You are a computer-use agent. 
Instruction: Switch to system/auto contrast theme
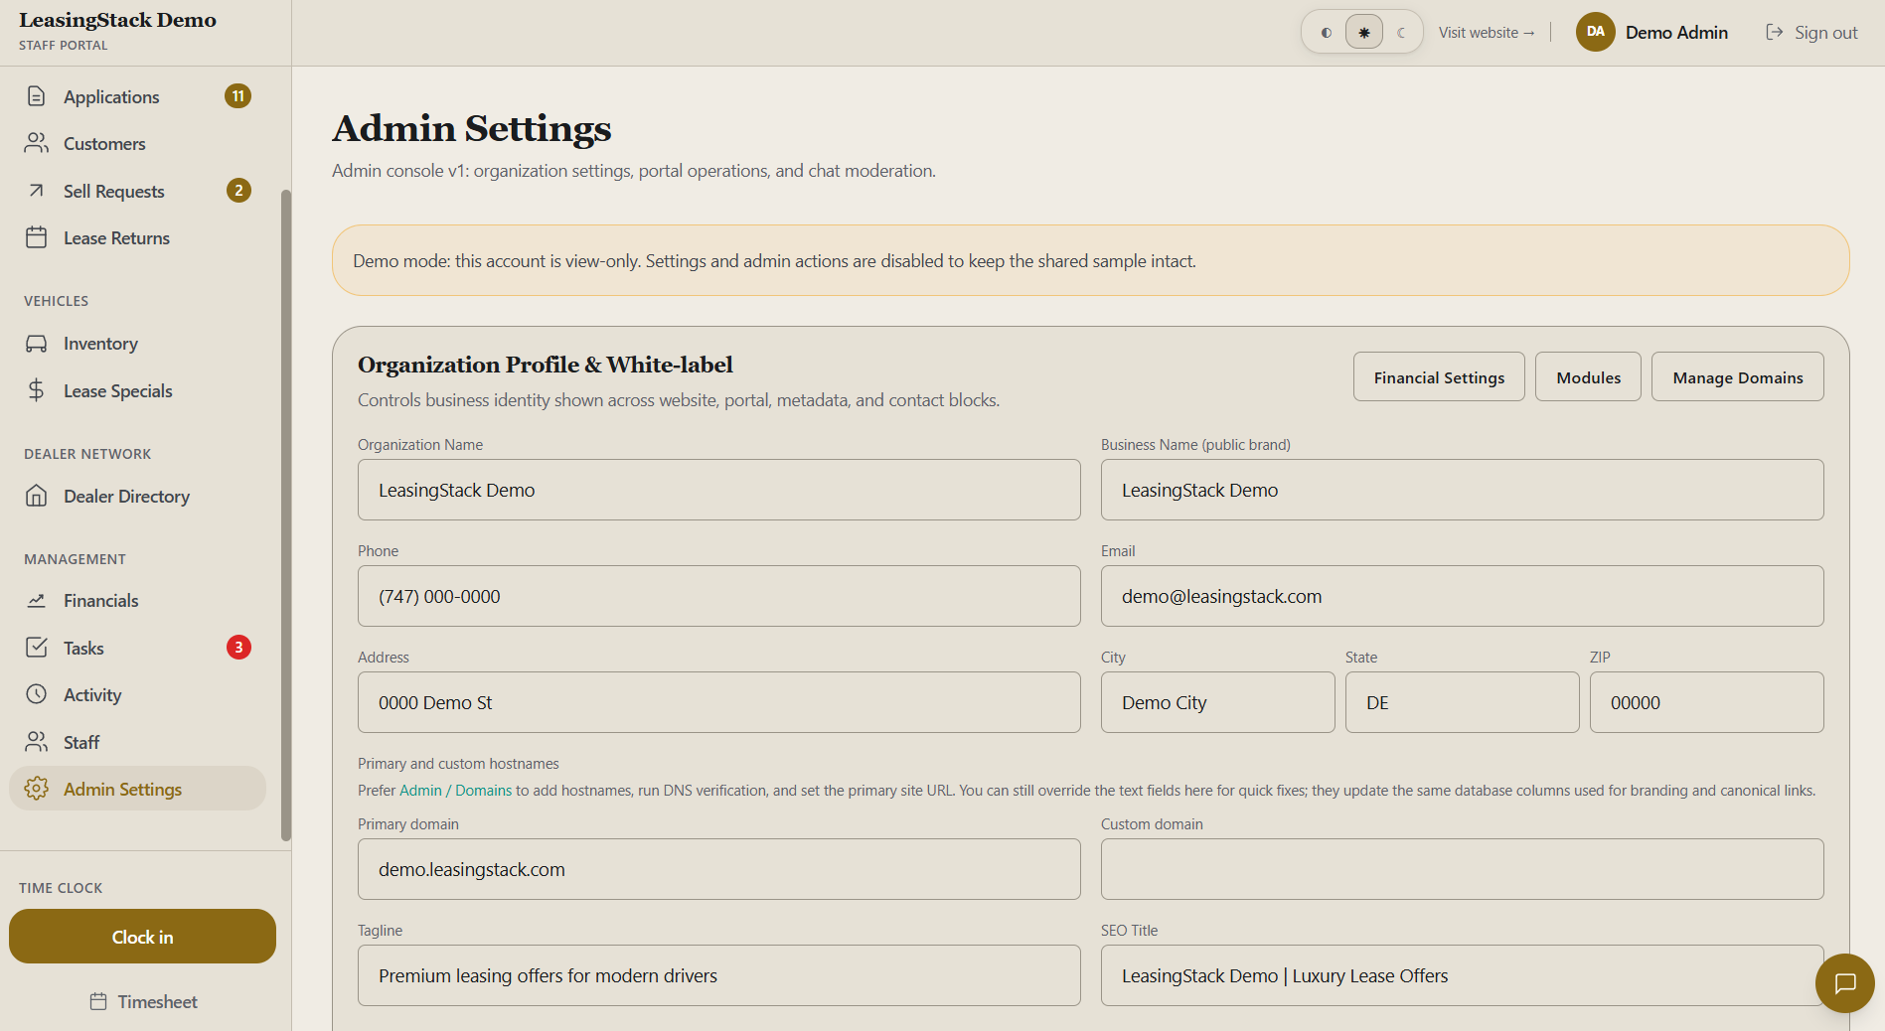[x=1327, y=33]
